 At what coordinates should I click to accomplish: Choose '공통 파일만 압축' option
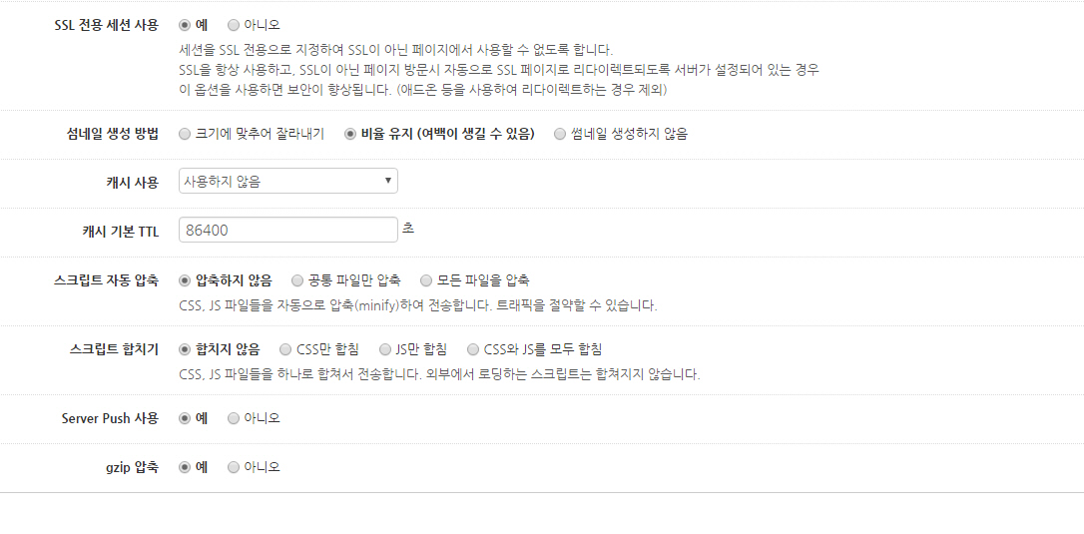(297, 280)
